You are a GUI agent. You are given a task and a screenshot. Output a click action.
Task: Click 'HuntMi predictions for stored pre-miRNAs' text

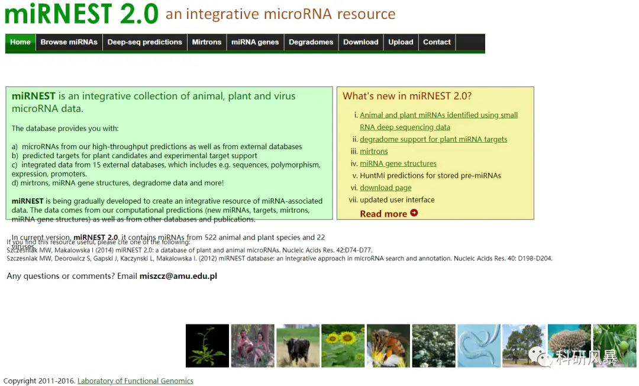coord(430,176)
